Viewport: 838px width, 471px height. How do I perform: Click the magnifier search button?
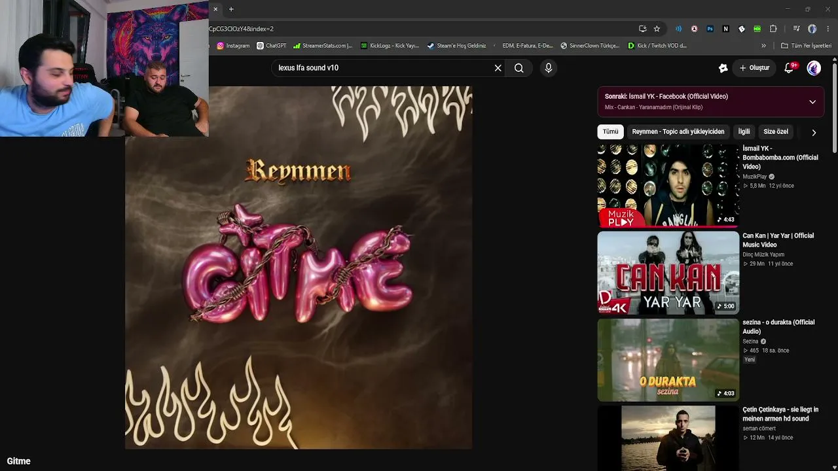coord(519,68)
